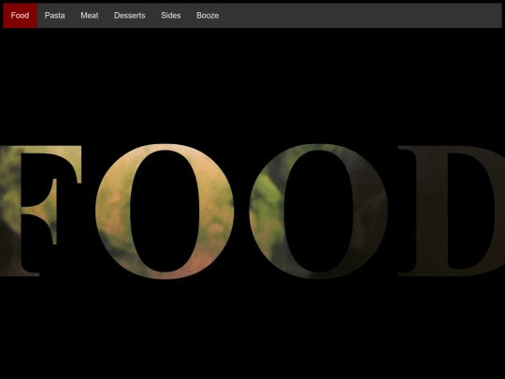Select the active Food menu item

[x=20, y=16]
